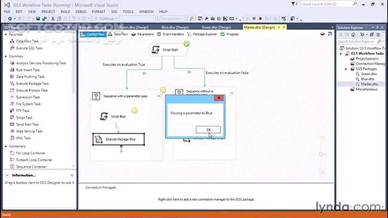Click the Cut scissors icon
The width and height of the screenshot is (388, 218).
(x=53, y=18)
